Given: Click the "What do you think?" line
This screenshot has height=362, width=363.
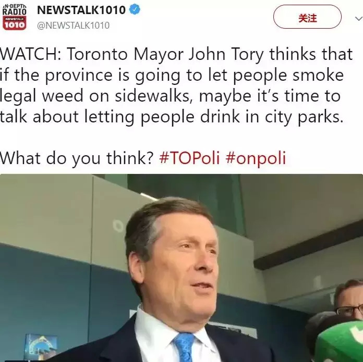Looking at the screenshot, I should pyautogui.click(x=76, y=158).
